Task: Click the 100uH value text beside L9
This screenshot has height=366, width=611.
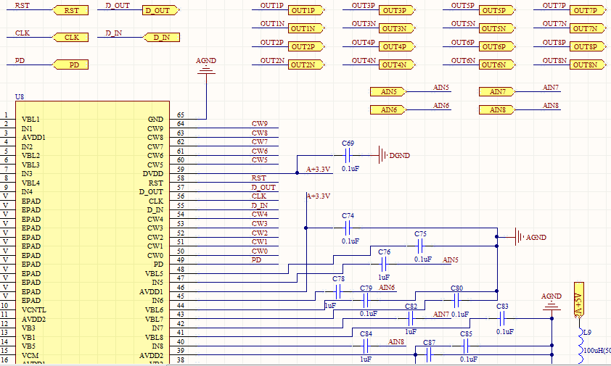Action: 596,351
